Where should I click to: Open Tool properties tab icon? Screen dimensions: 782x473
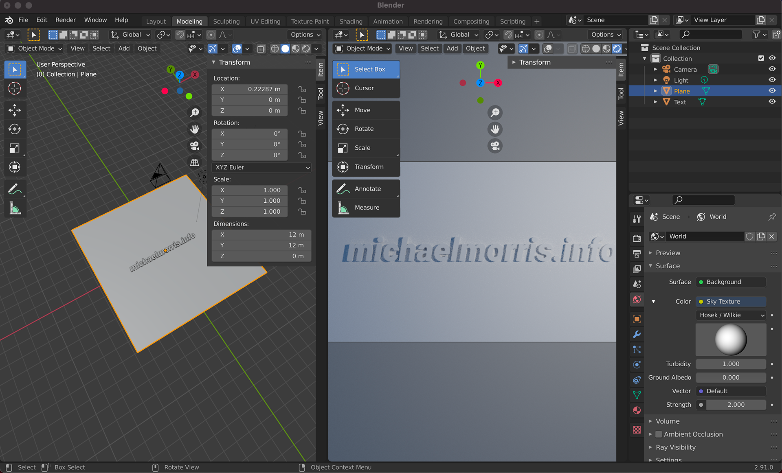[x=637, y=219]
